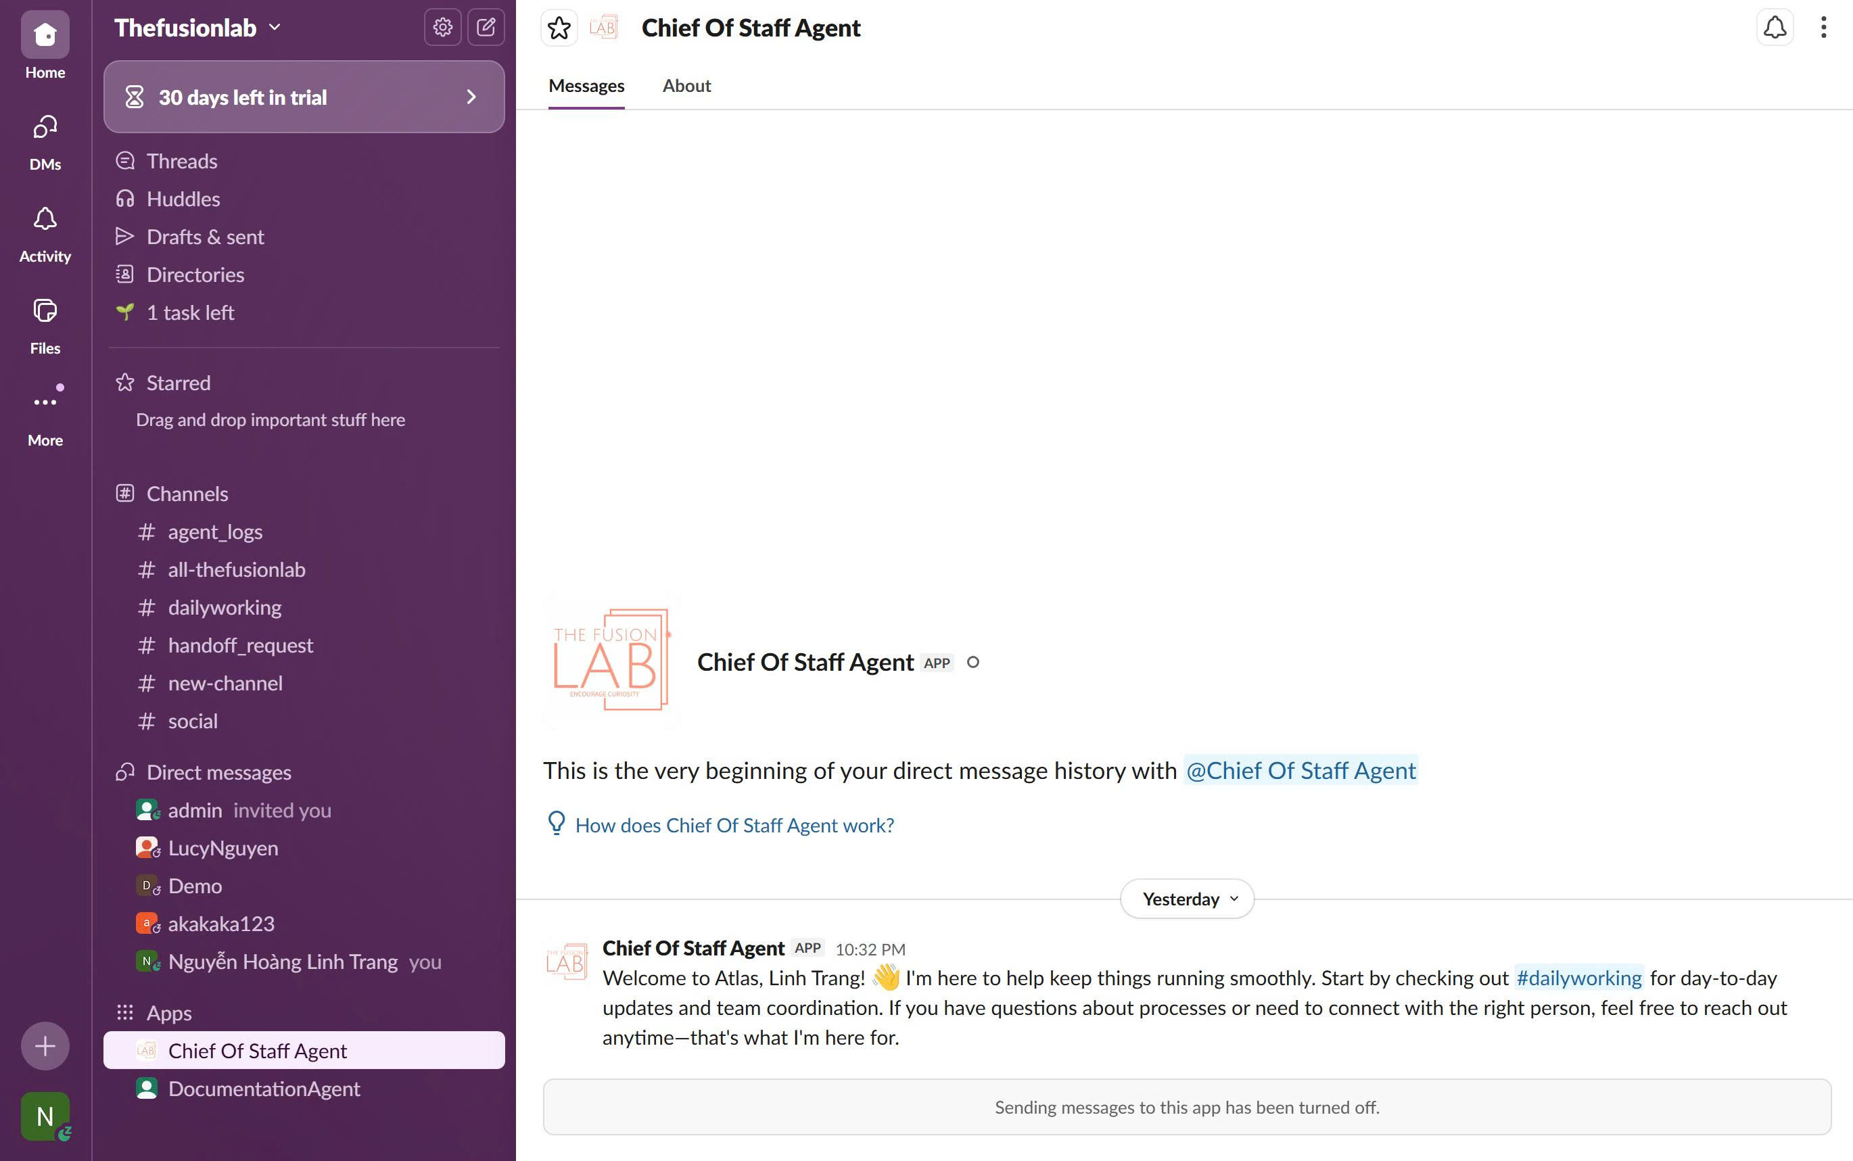Click the lightbulb icon beside How does it work
Image resolution: width=1853 pixels, height=1161 pixels.
click(x=556, y=824)
